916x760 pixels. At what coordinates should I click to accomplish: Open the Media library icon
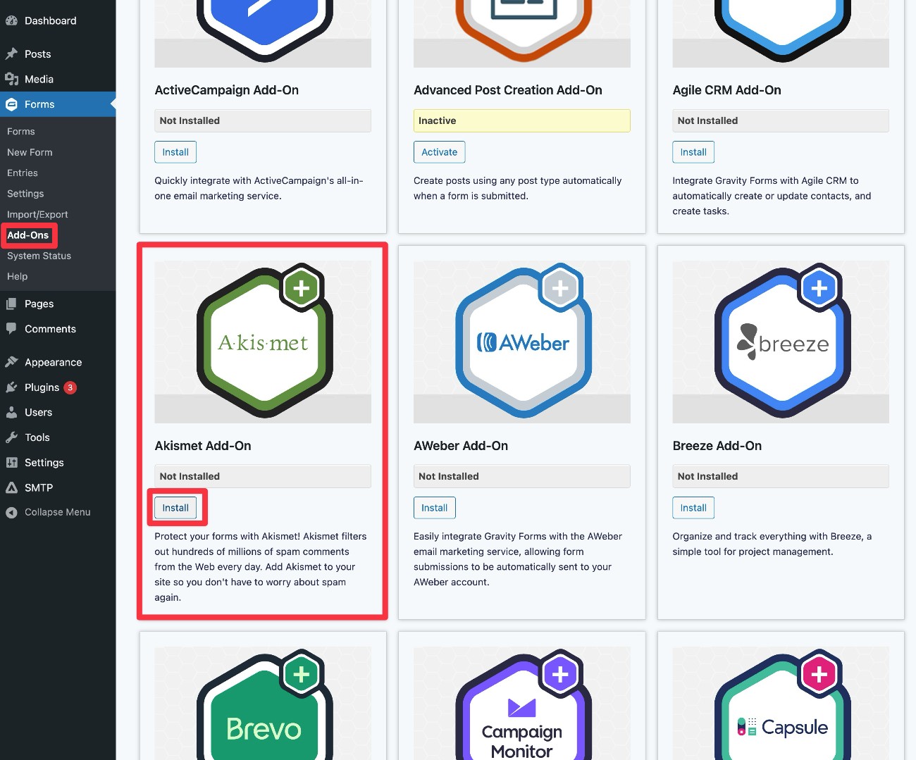click(x=12, y=79)
